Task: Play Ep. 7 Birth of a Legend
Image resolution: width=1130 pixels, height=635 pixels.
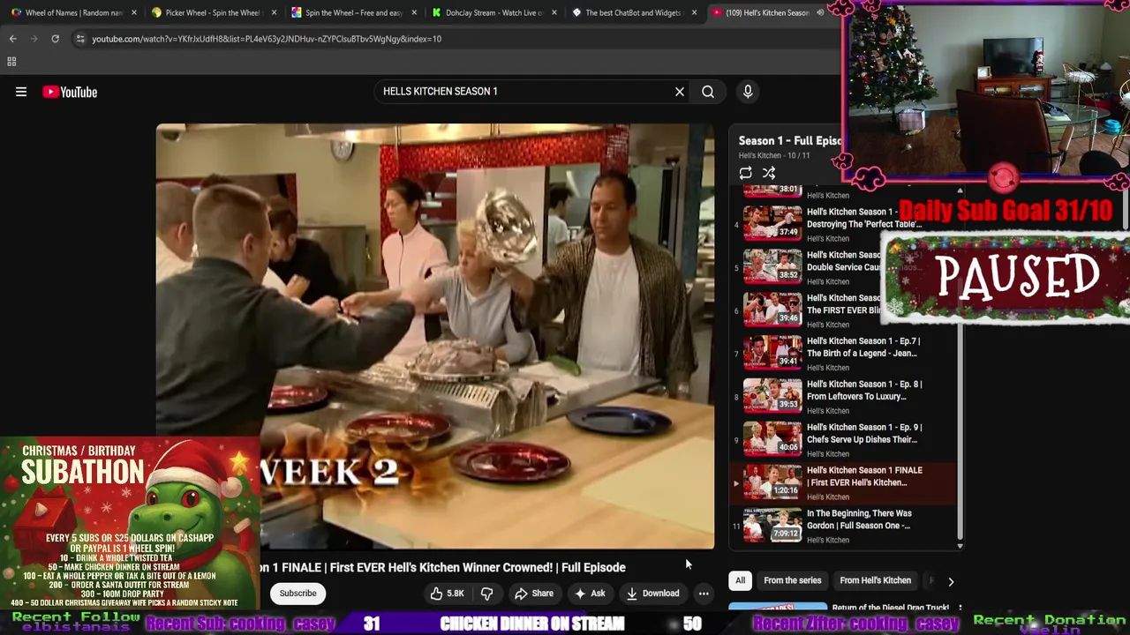Action: click(844, 353)
